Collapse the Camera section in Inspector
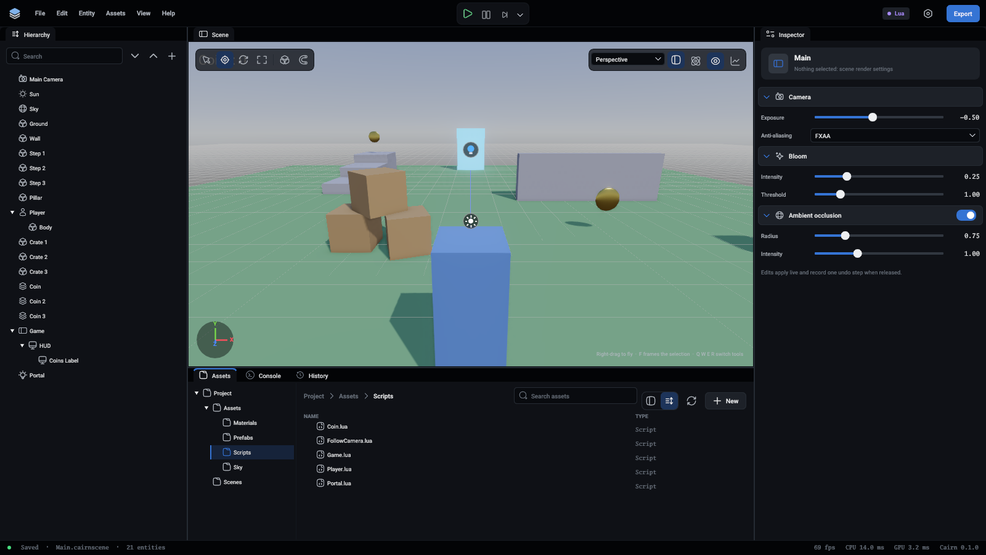Image resolution: width=986 pixels, height=555 pixels. pos(767,97)
